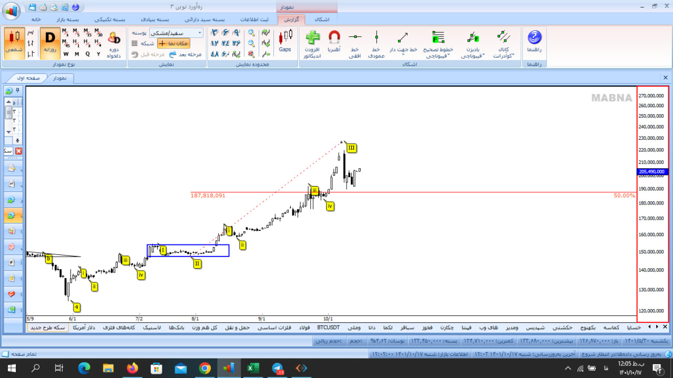Select vertical line (خط عمودی) tool
This screenshot has width=673, height=378.
point(376,44)
